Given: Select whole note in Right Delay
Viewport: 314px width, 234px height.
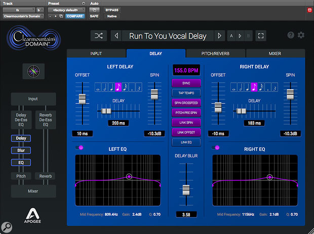Looking at the screenshot, I should tap(233, 87).
